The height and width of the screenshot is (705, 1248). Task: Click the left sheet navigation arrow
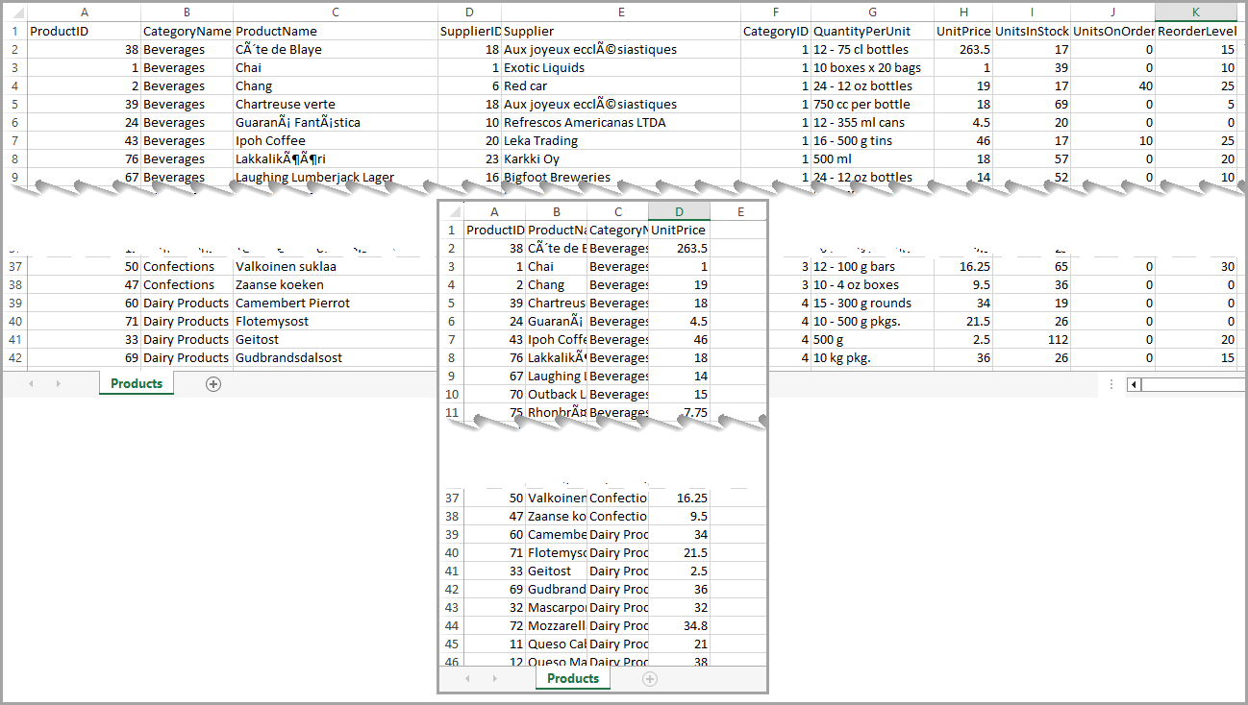coord(31,383)
